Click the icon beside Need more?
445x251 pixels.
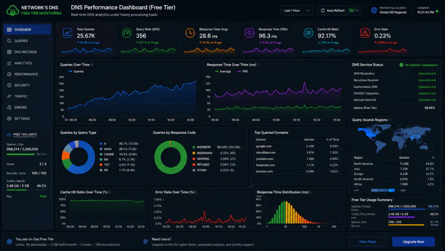point(145,242)
